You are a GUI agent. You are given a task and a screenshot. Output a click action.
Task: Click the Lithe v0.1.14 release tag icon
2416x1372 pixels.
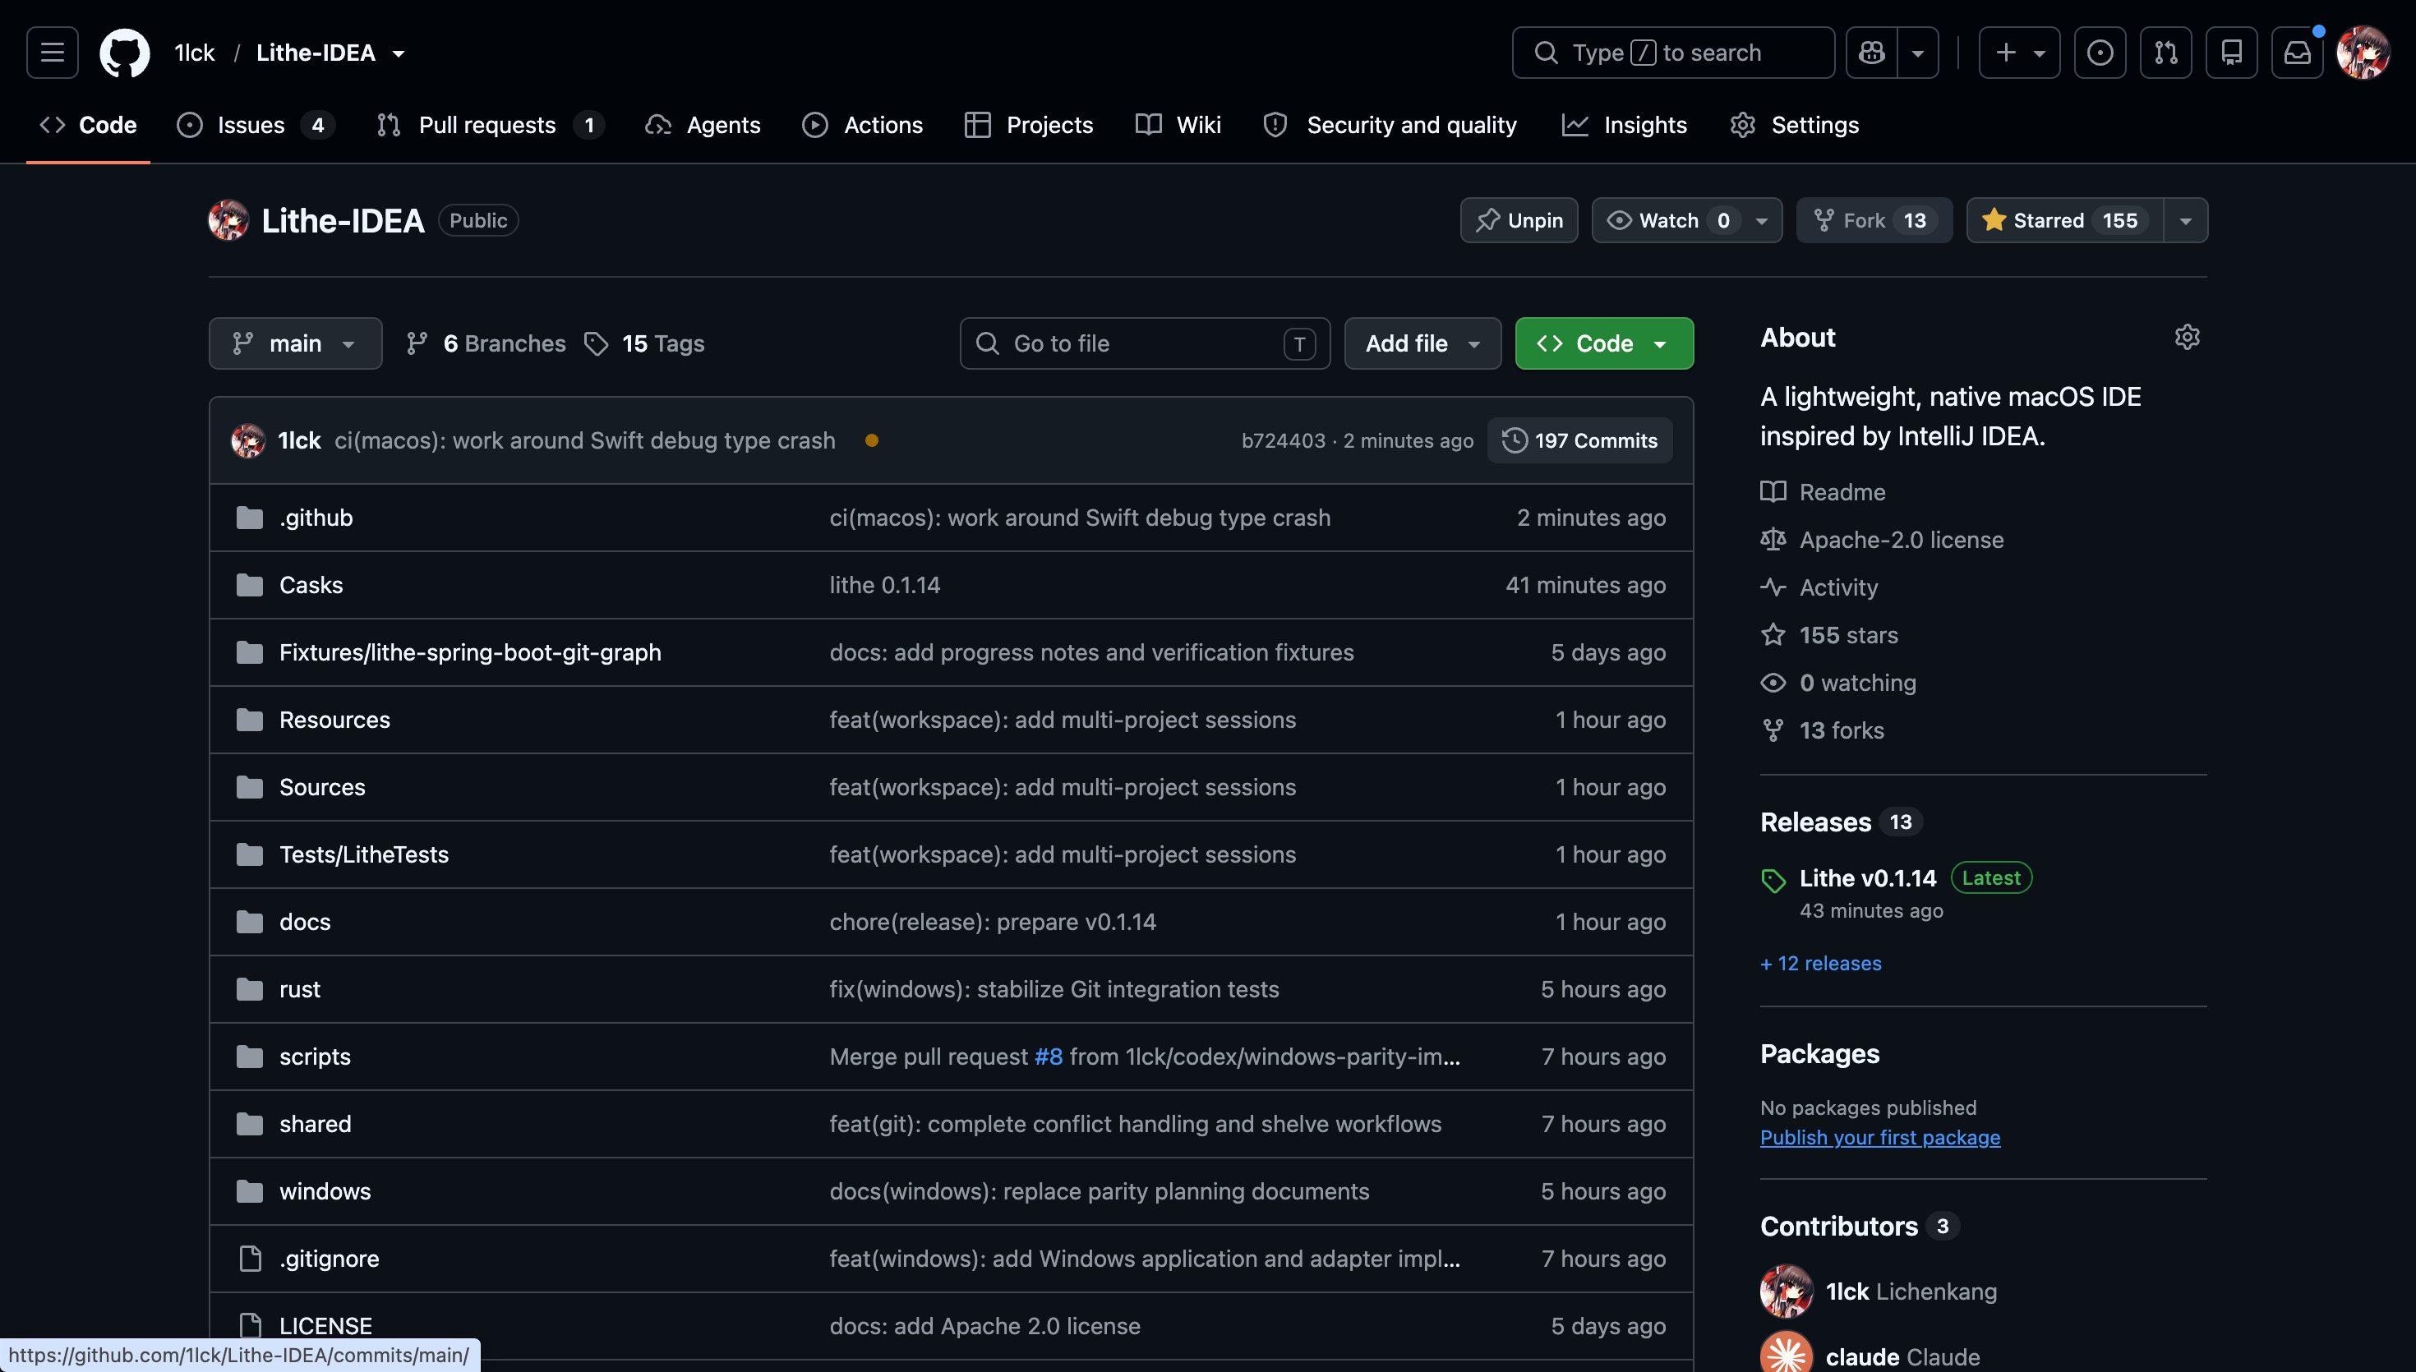pyautogui.click(x=1773, y=880)
